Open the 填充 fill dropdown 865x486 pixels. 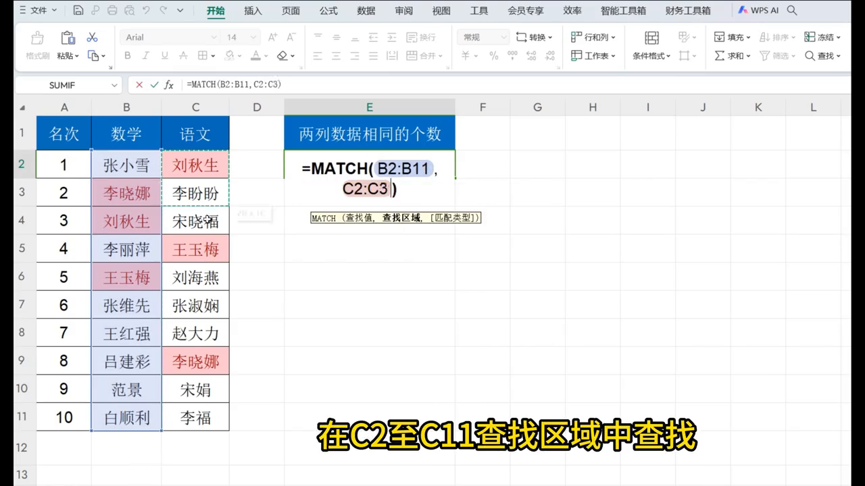pyautogui.click(x=733, y=37)
